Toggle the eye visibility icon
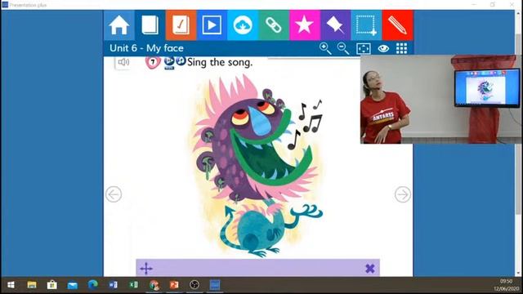This screenshot has height=294, width=523. point(383,49)
